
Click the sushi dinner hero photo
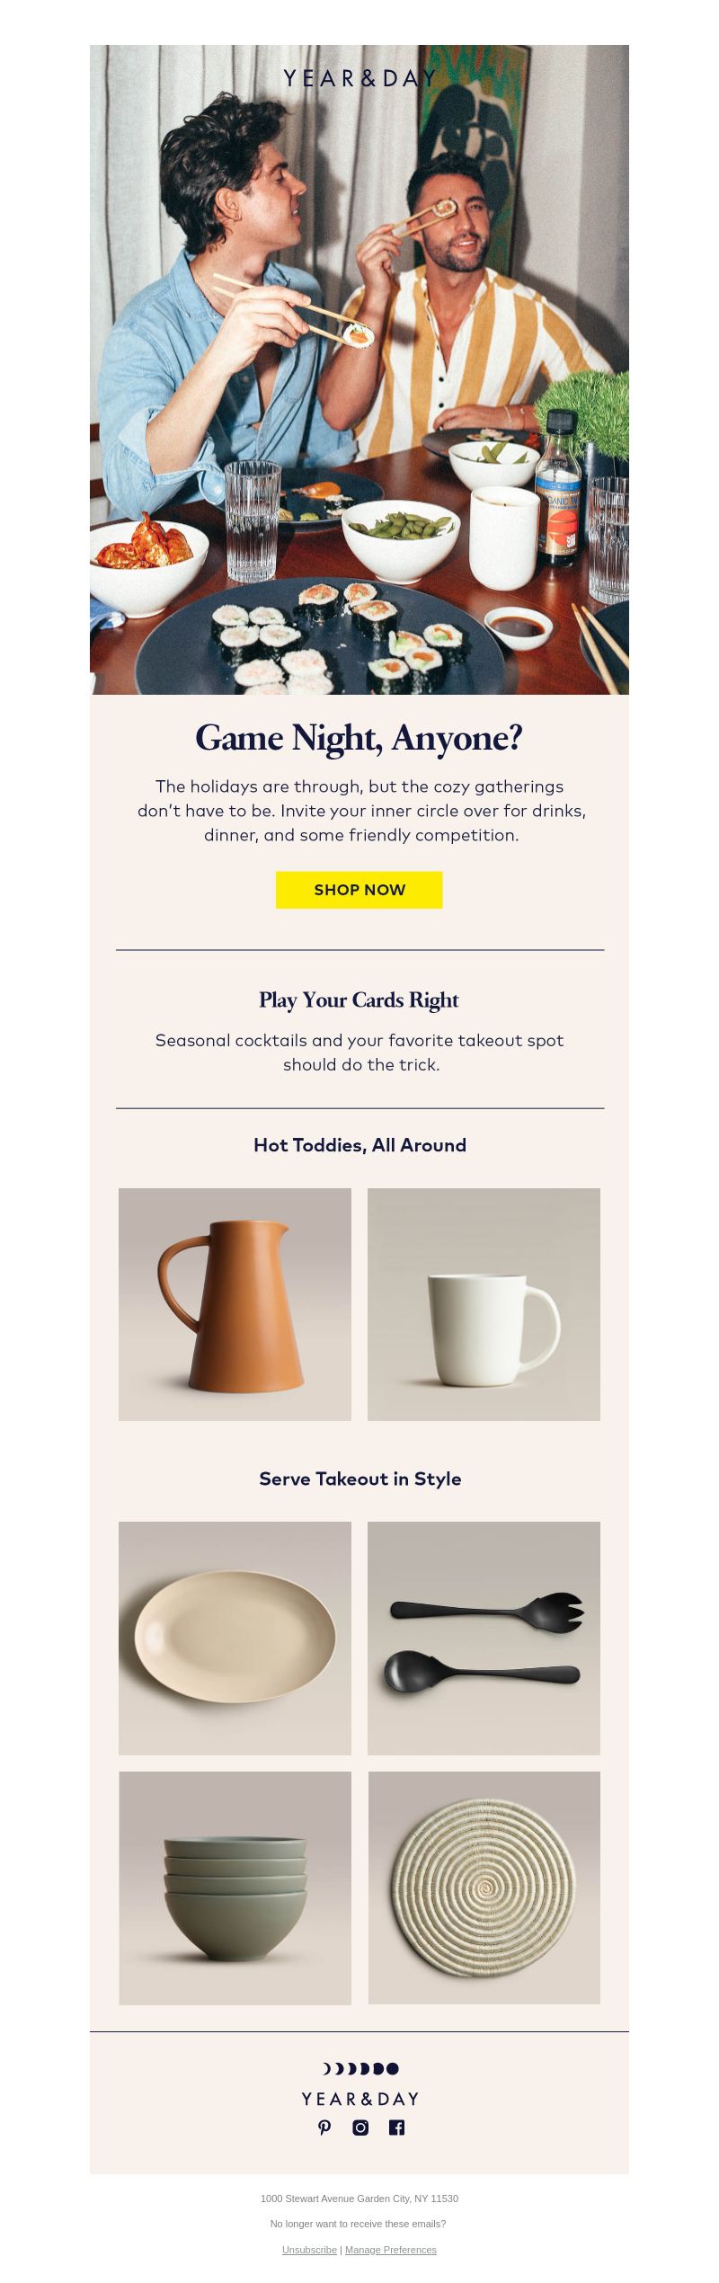pos(359,369)
